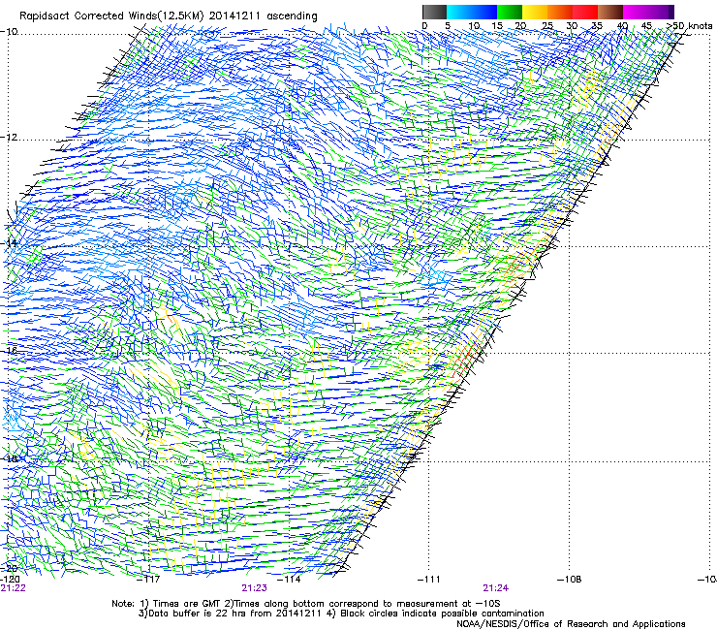
Task: Click the '40' label under the color legend
Action: click(622, 25)
